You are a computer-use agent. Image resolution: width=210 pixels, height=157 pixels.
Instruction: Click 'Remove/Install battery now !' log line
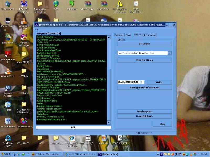52,120
